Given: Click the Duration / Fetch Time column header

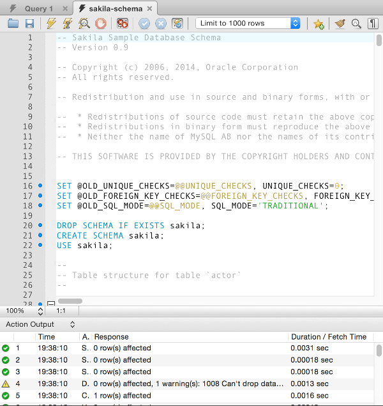Looking at the screenshot, I should [329, 337].
